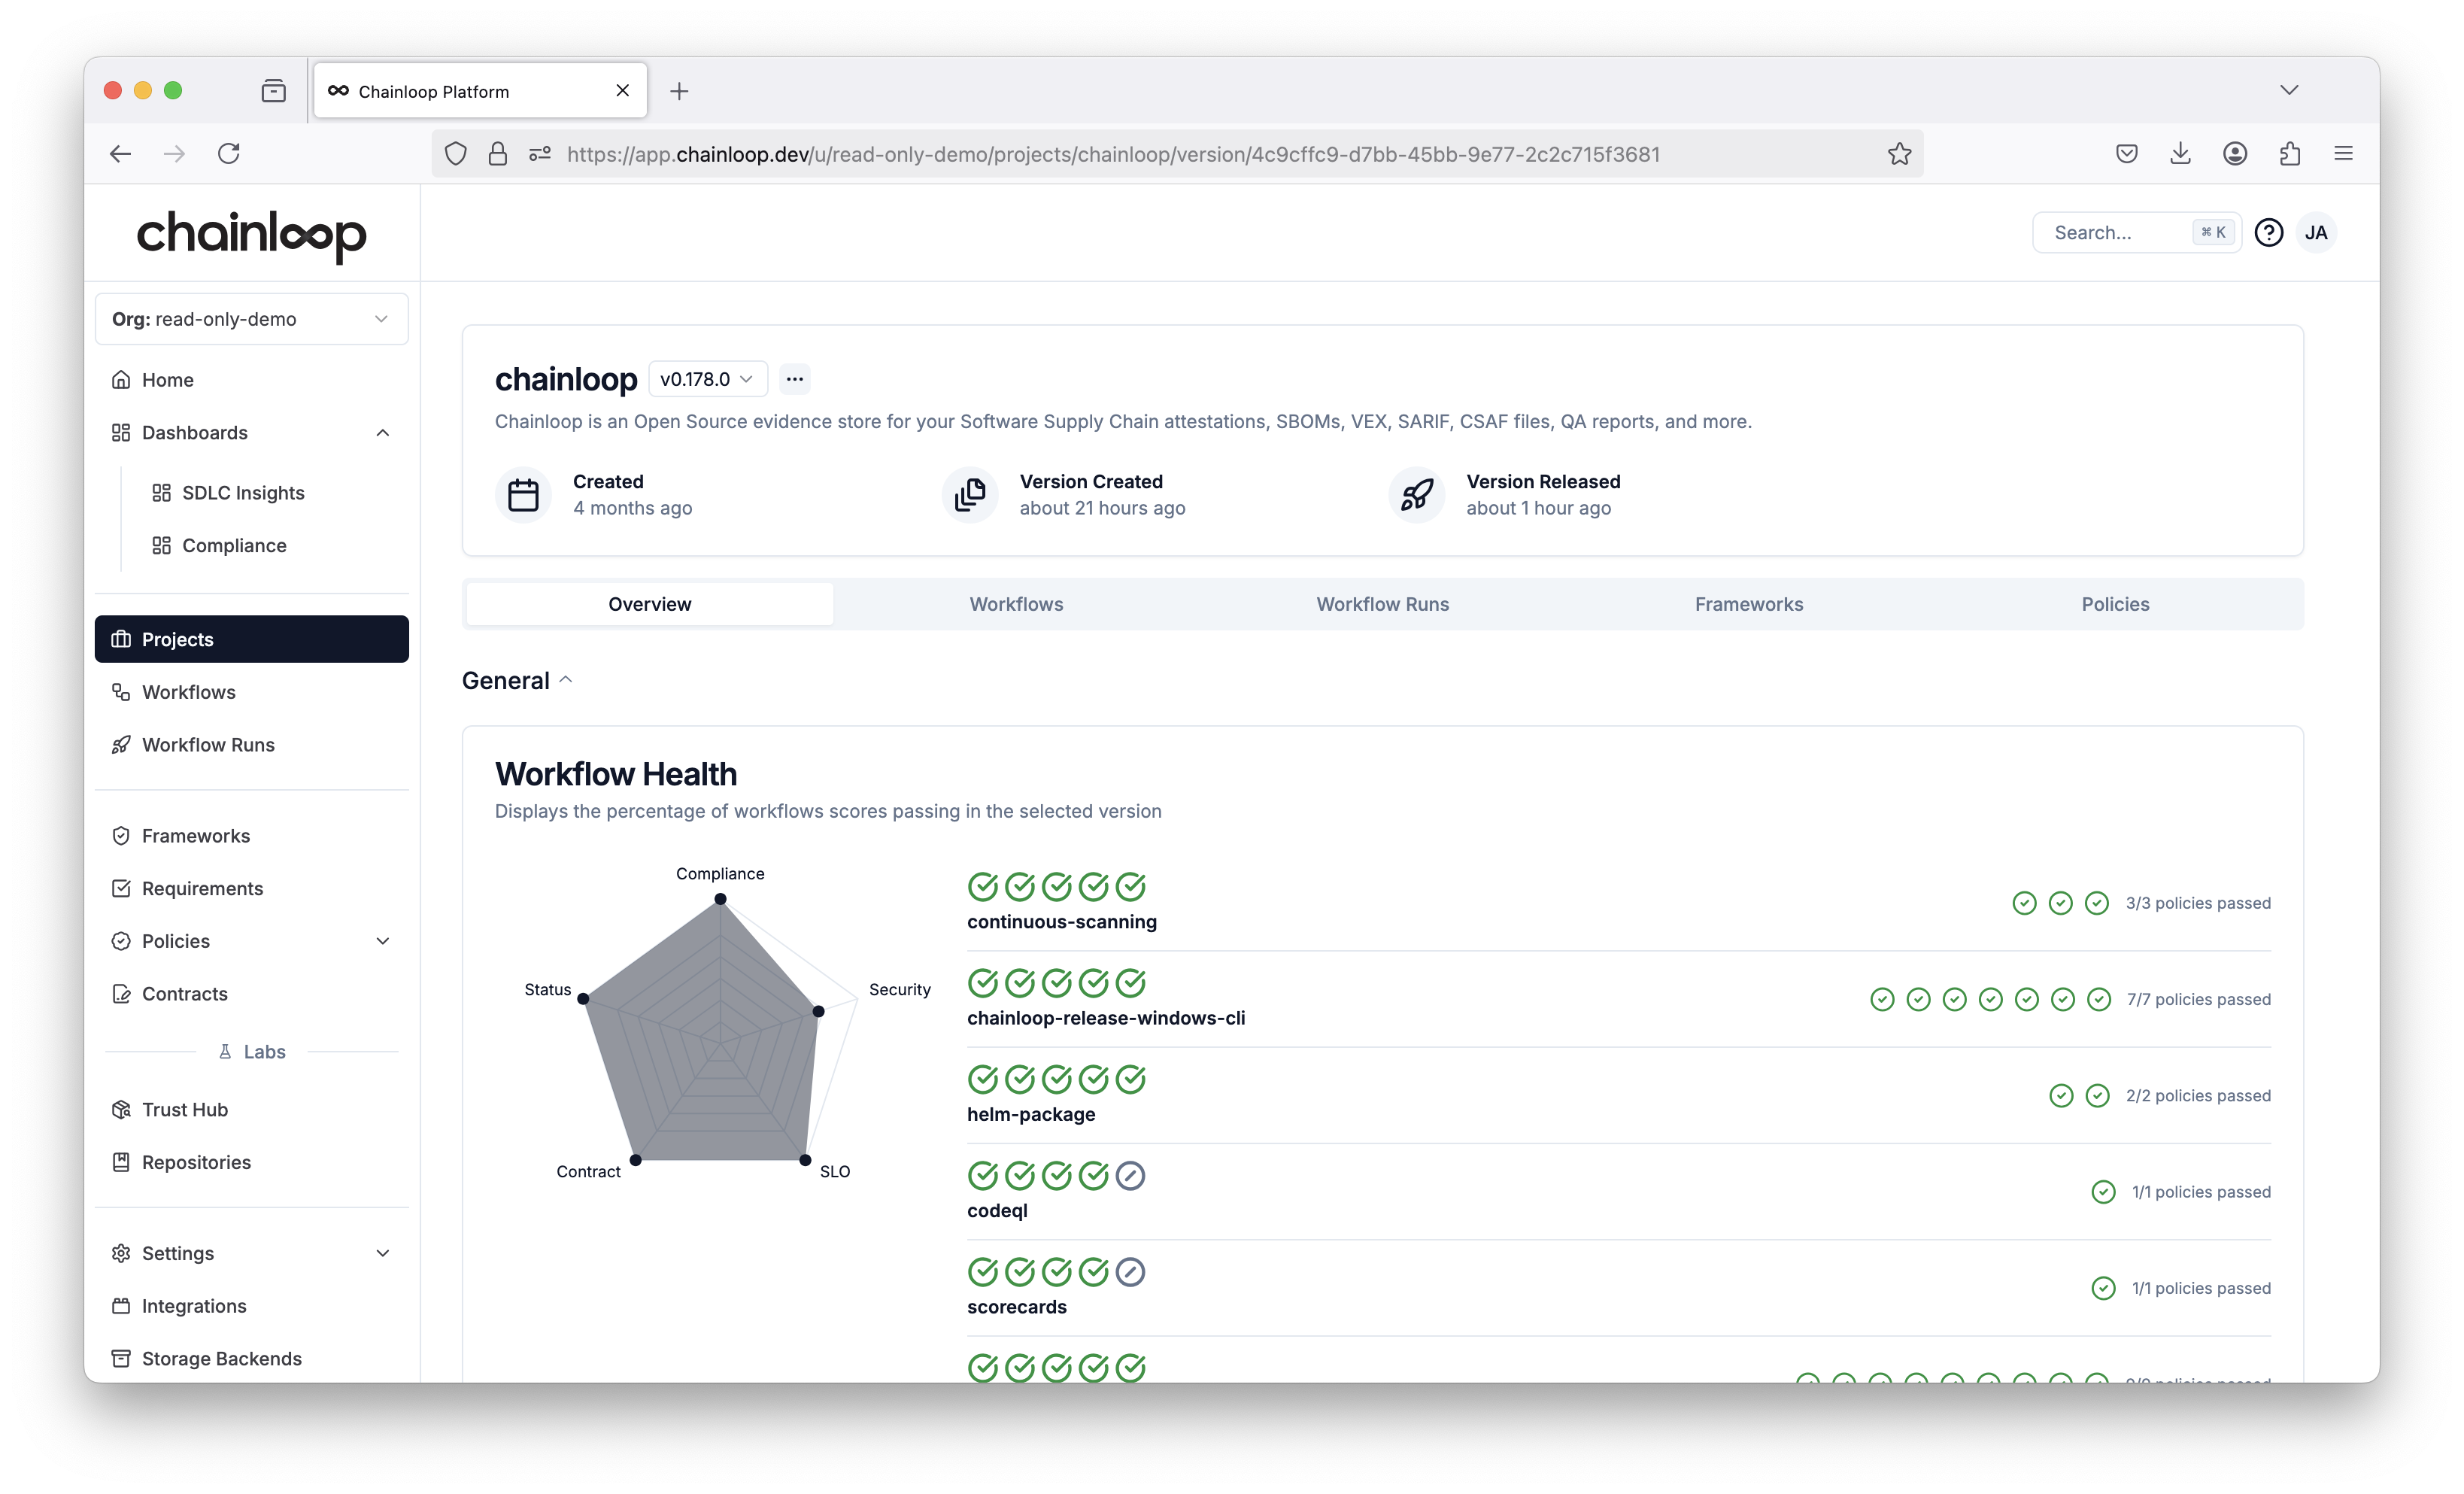Open Frameworks in the sidebar
This screenshot has height=1494, width=2464.
click(x=251, y=836)
